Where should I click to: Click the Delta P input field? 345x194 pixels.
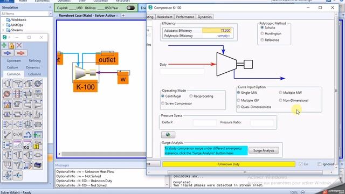click(x=205, y=122)
